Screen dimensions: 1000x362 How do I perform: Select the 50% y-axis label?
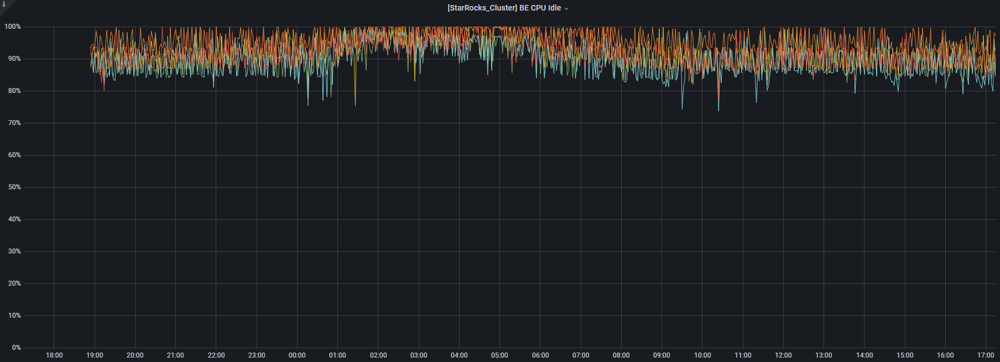[x=14, y=187]
